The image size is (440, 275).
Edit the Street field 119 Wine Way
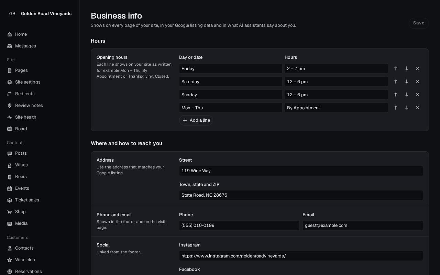coord(301,171)
